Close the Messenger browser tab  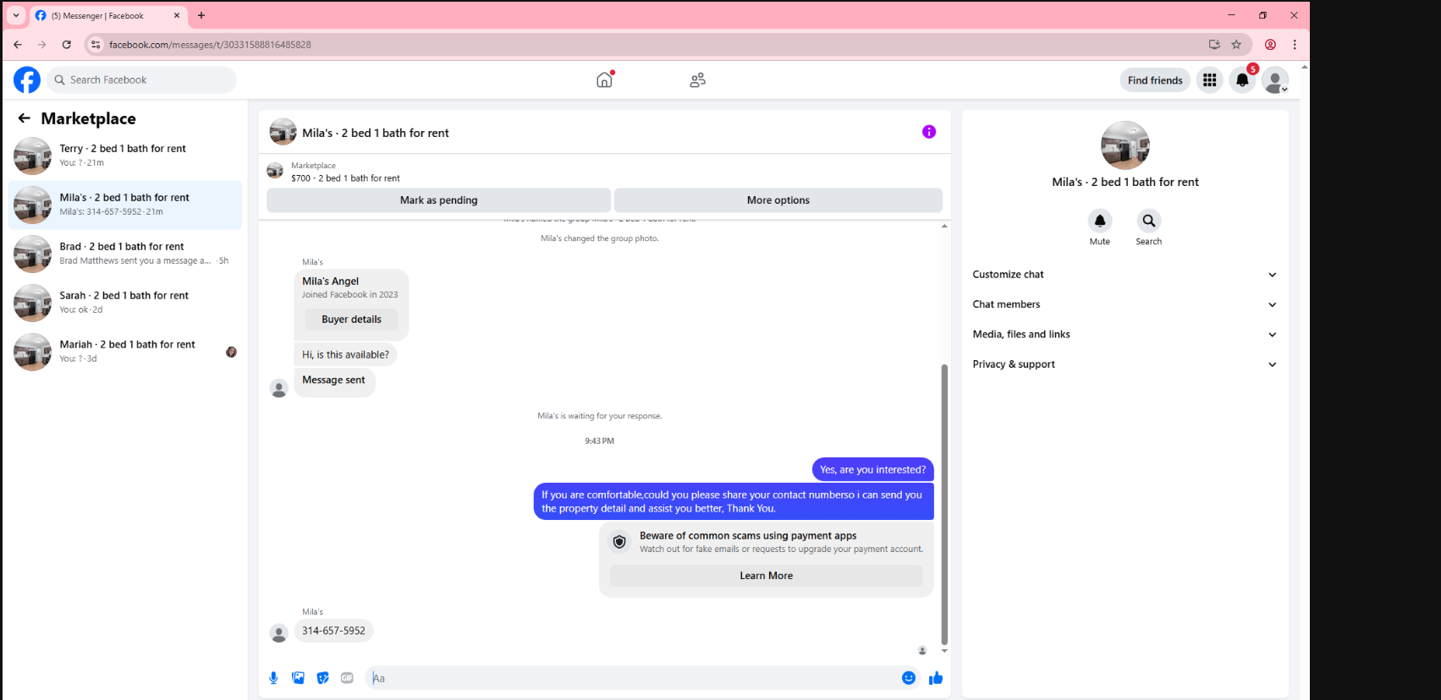(x=177, y=15)
